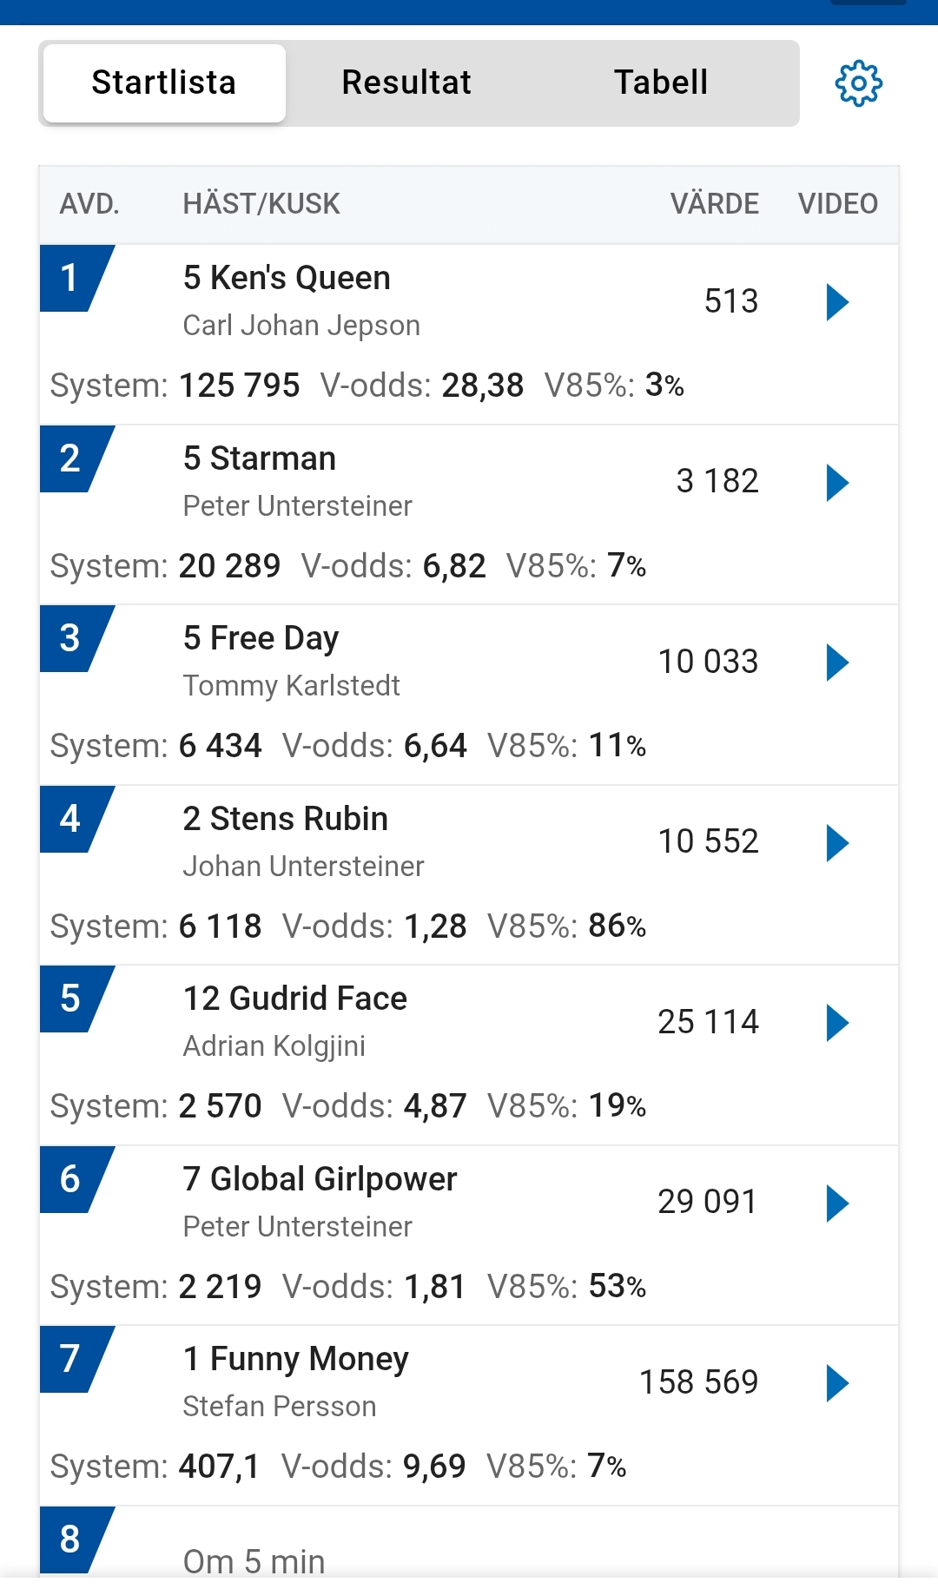Tap the Avdelning 1 number badge

[x=71, y=279]
